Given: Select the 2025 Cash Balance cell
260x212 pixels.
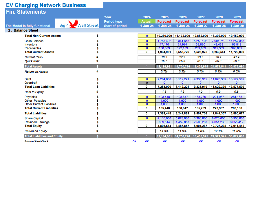Looking at the screenshot, I should coord(165,41).
